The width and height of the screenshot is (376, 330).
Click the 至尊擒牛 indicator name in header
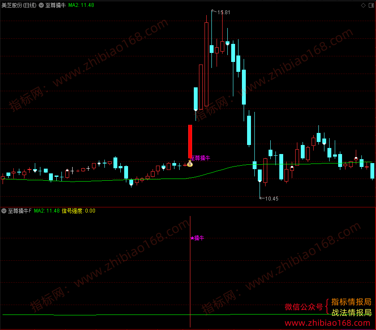coord(55,5)
